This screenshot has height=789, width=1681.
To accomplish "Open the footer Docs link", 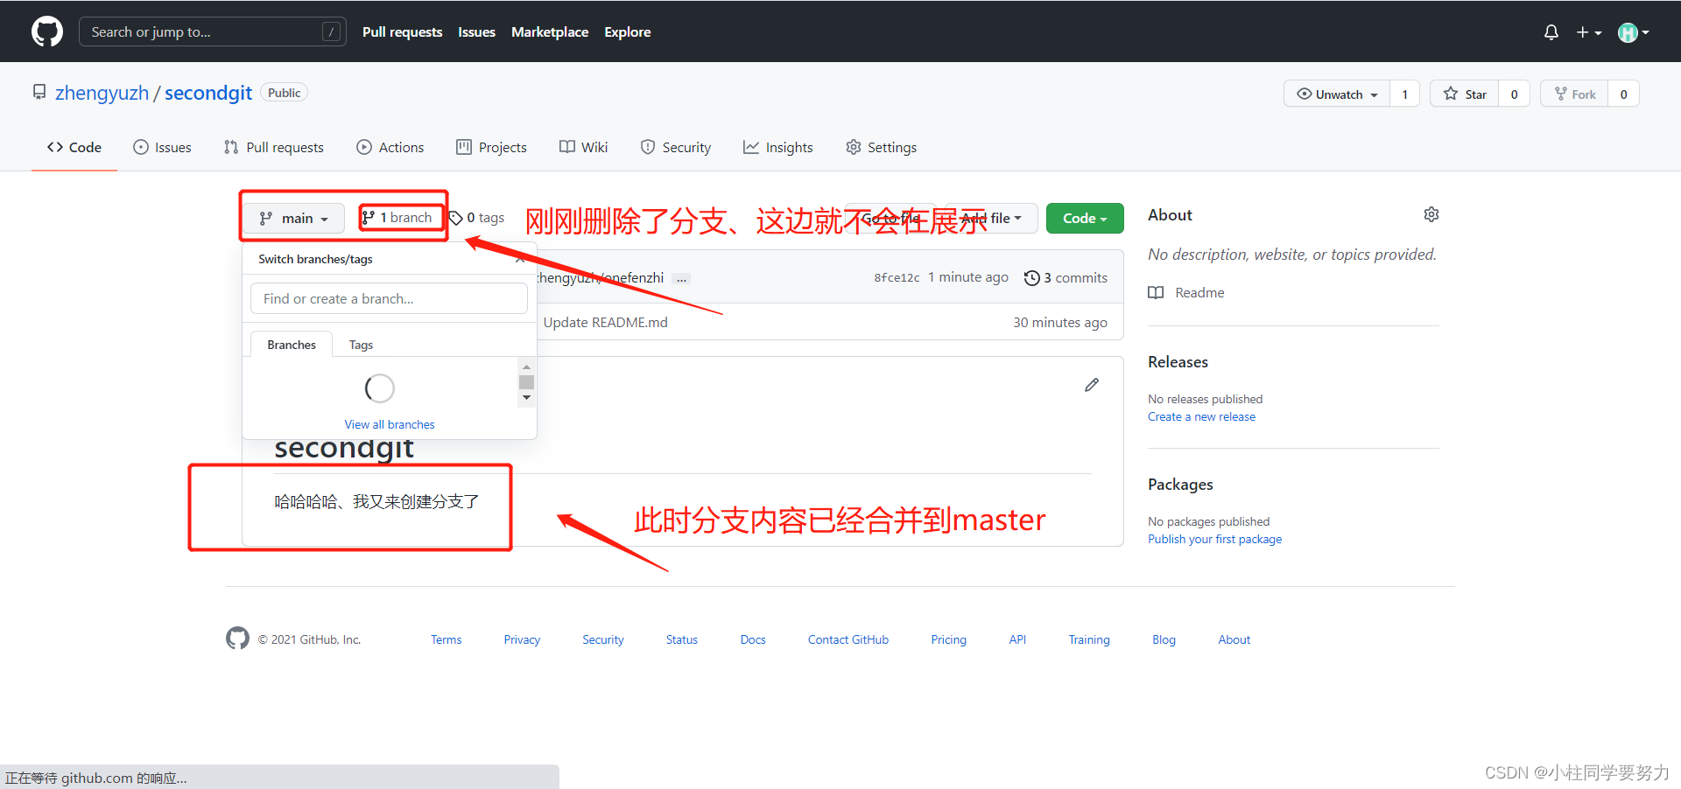I will coord(753,639).
